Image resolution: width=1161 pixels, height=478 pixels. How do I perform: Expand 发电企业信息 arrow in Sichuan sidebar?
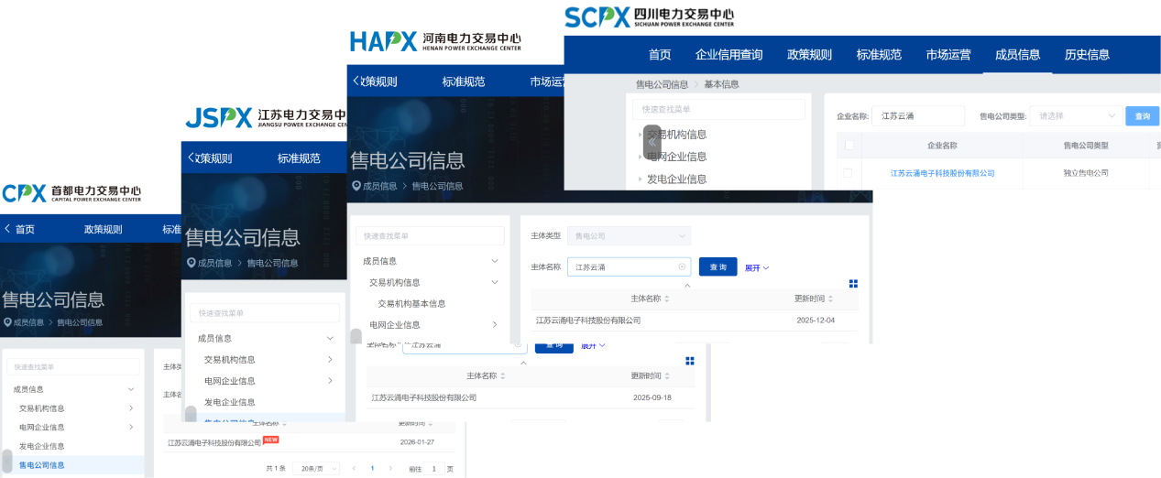tap(641, 179)
